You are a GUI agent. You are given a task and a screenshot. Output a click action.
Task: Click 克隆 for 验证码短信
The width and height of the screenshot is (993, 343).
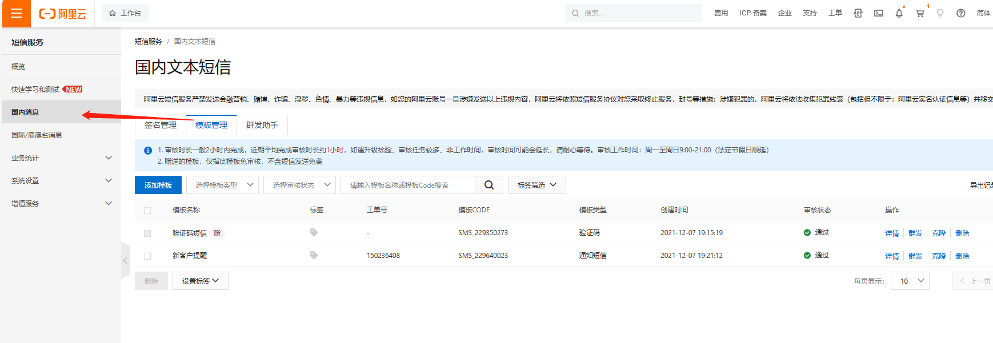(939, 233)
